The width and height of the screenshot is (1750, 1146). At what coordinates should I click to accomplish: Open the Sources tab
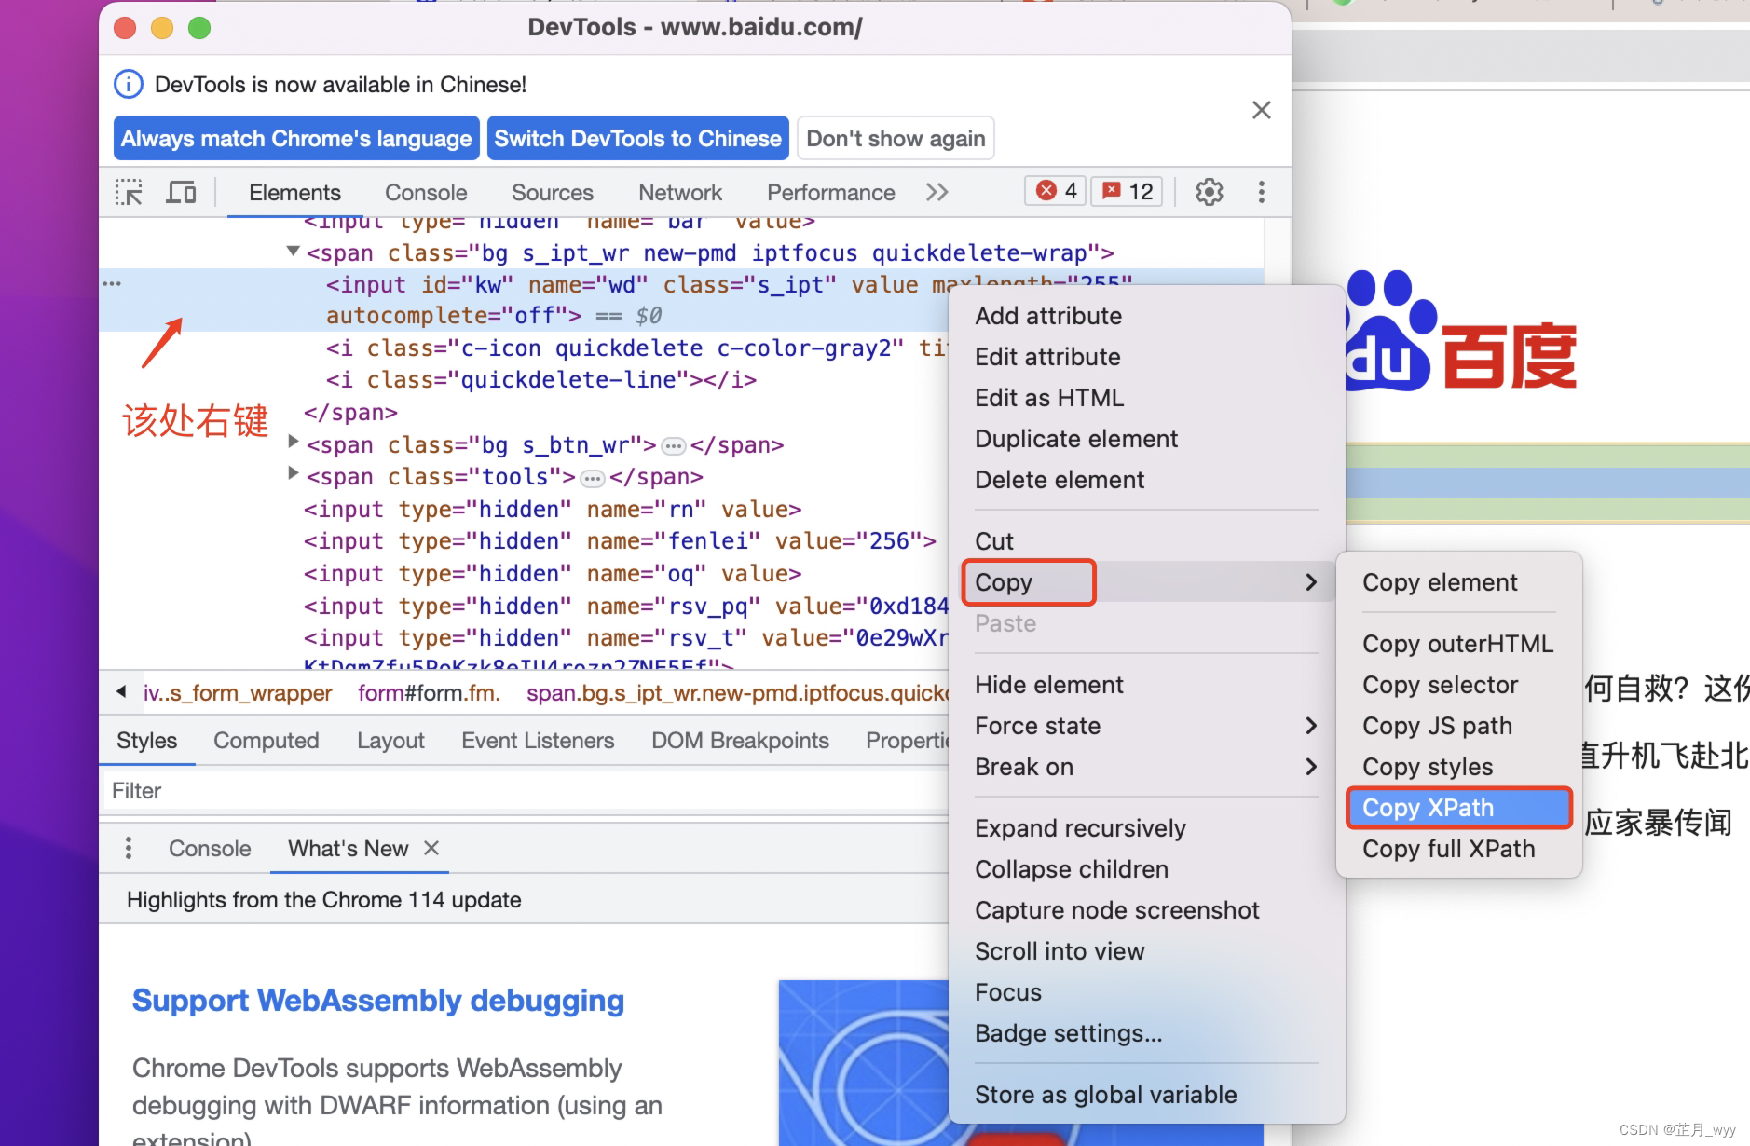click(x=552, y=193)
